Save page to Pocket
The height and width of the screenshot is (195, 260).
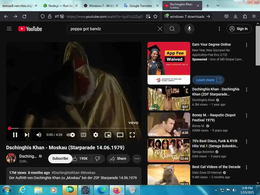pos(226,16)
